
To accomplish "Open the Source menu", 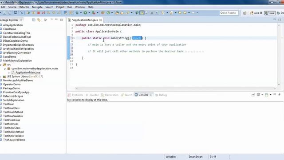I will [x=12, y=7].
